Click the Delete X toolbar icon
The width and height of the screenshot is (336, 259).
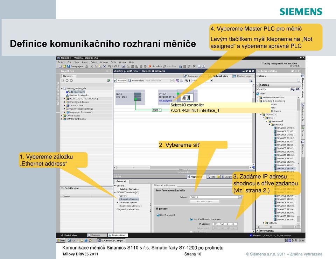(x=104, y=66)
